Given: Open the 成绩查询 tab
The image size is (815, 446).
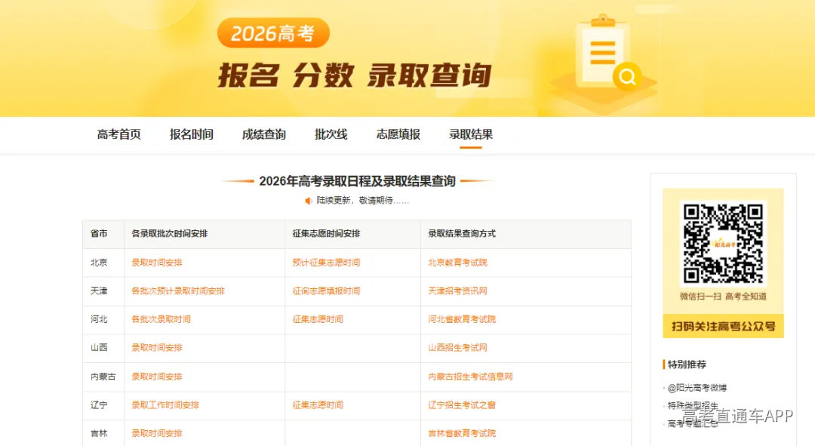Looking at the screenshot, I should [264, 134].
